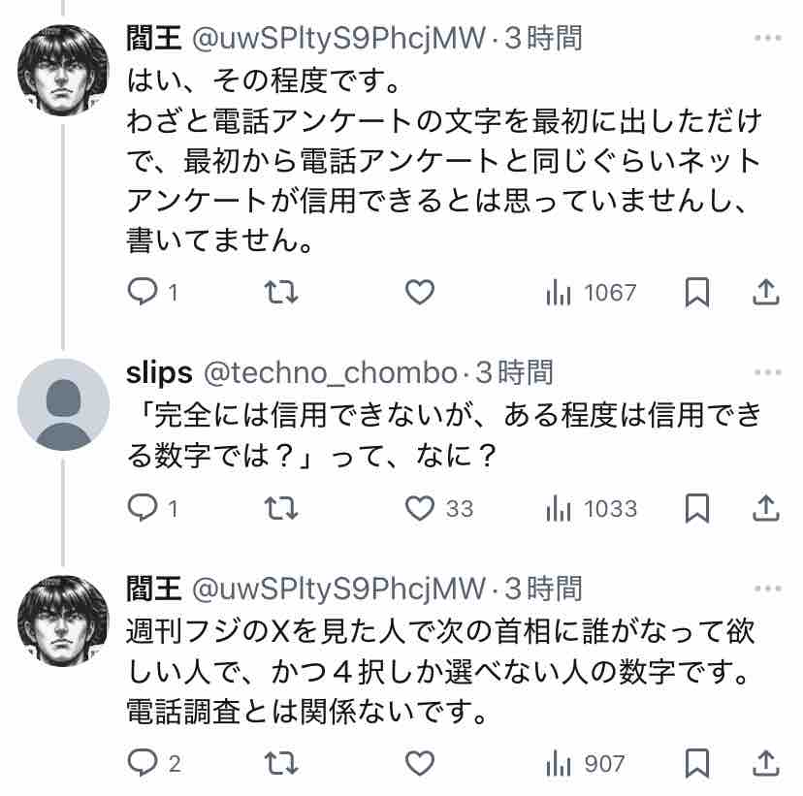
Task: Reply to last tweet with 2 replies
Action: pyautogui.click(x=153, y=763)
